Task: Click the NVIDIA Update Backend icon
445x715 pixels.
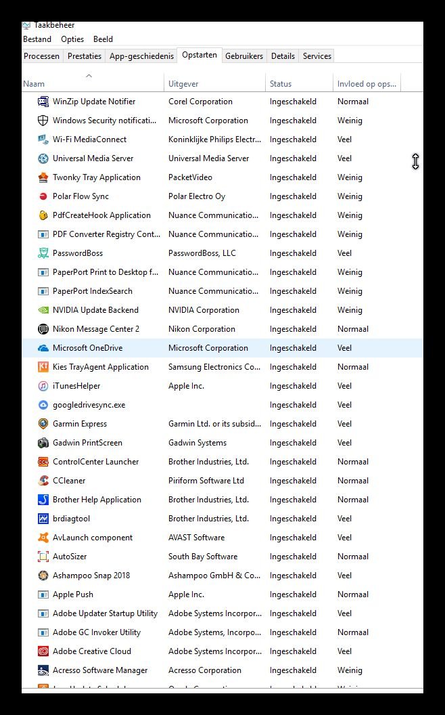Action: coord(43,310)
